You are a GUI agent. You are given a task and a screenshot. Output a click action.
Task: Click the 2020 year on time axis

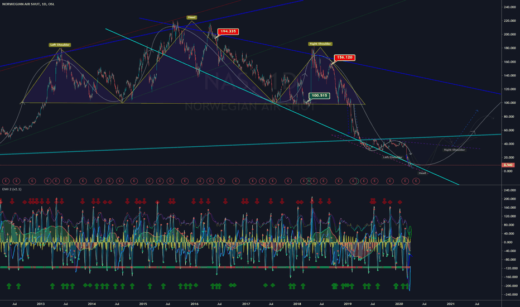pos(399,304)
